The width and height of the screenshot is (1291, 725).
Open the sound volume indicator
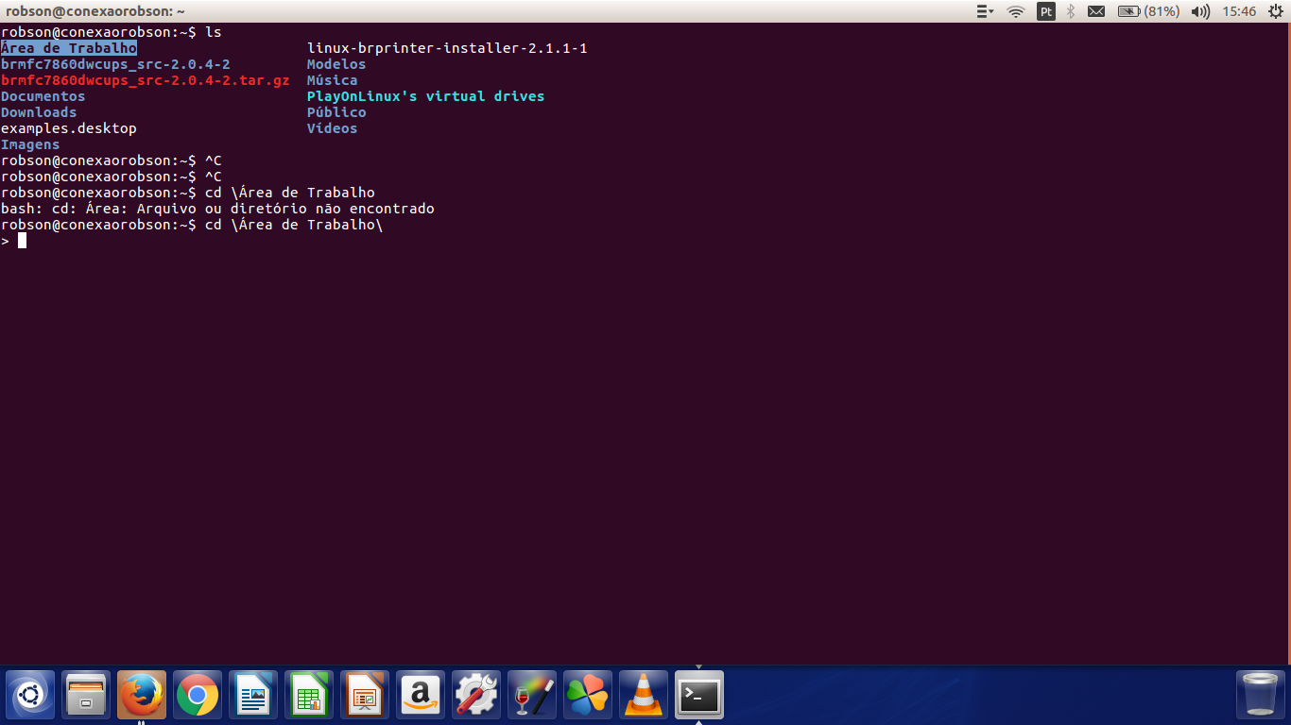coord(1200,11)
